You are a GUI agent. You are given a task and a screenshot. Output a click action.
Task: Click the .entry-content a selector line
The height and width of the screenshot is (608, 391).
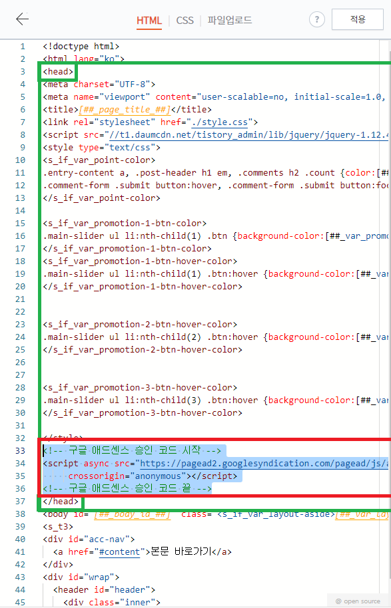[216, 173]
